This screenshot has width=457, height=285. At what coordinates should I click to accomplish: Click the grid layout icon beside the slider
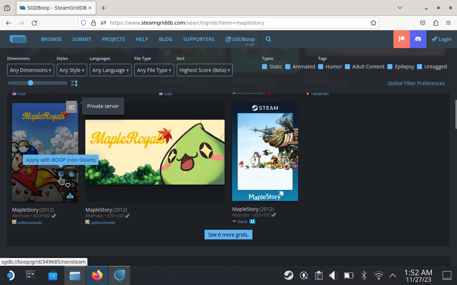pyautogui.click(x=74, y=83)
